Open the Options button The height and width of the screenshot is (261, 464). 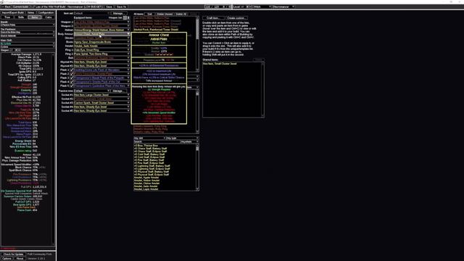click(x=7, y=258)
